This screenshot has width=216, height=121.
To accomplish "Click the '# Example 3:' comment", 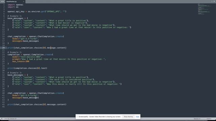I will 15,73.
